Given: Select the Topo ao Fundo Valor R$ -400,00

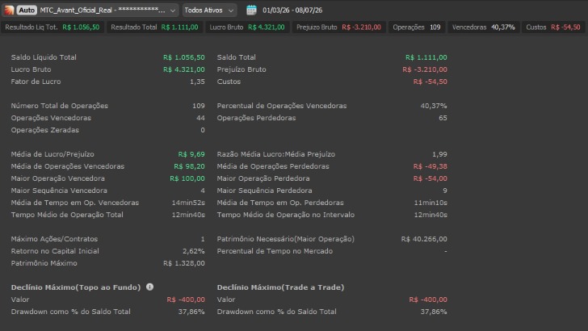Looking at the screenshot, I should [x=186, y=300].
